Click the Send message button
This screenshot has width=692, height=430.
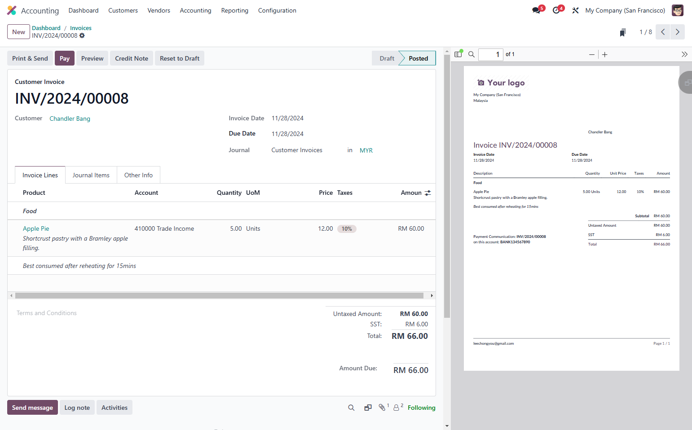click(x=32, y=408)
